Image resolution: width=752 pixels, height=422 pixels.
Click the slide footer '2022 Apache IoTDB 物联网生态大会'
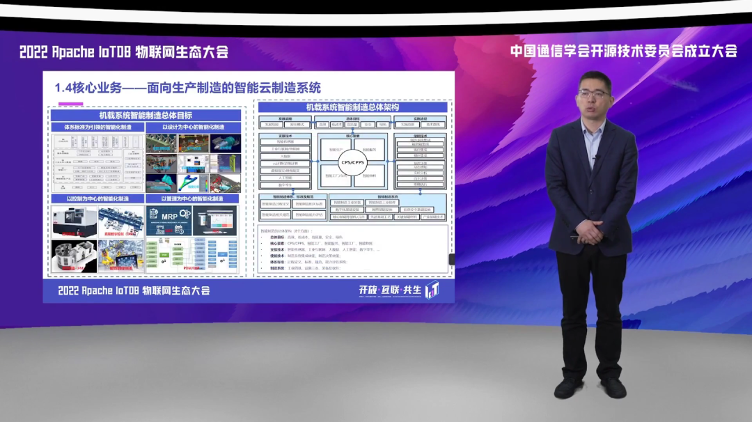click(134, 290)
